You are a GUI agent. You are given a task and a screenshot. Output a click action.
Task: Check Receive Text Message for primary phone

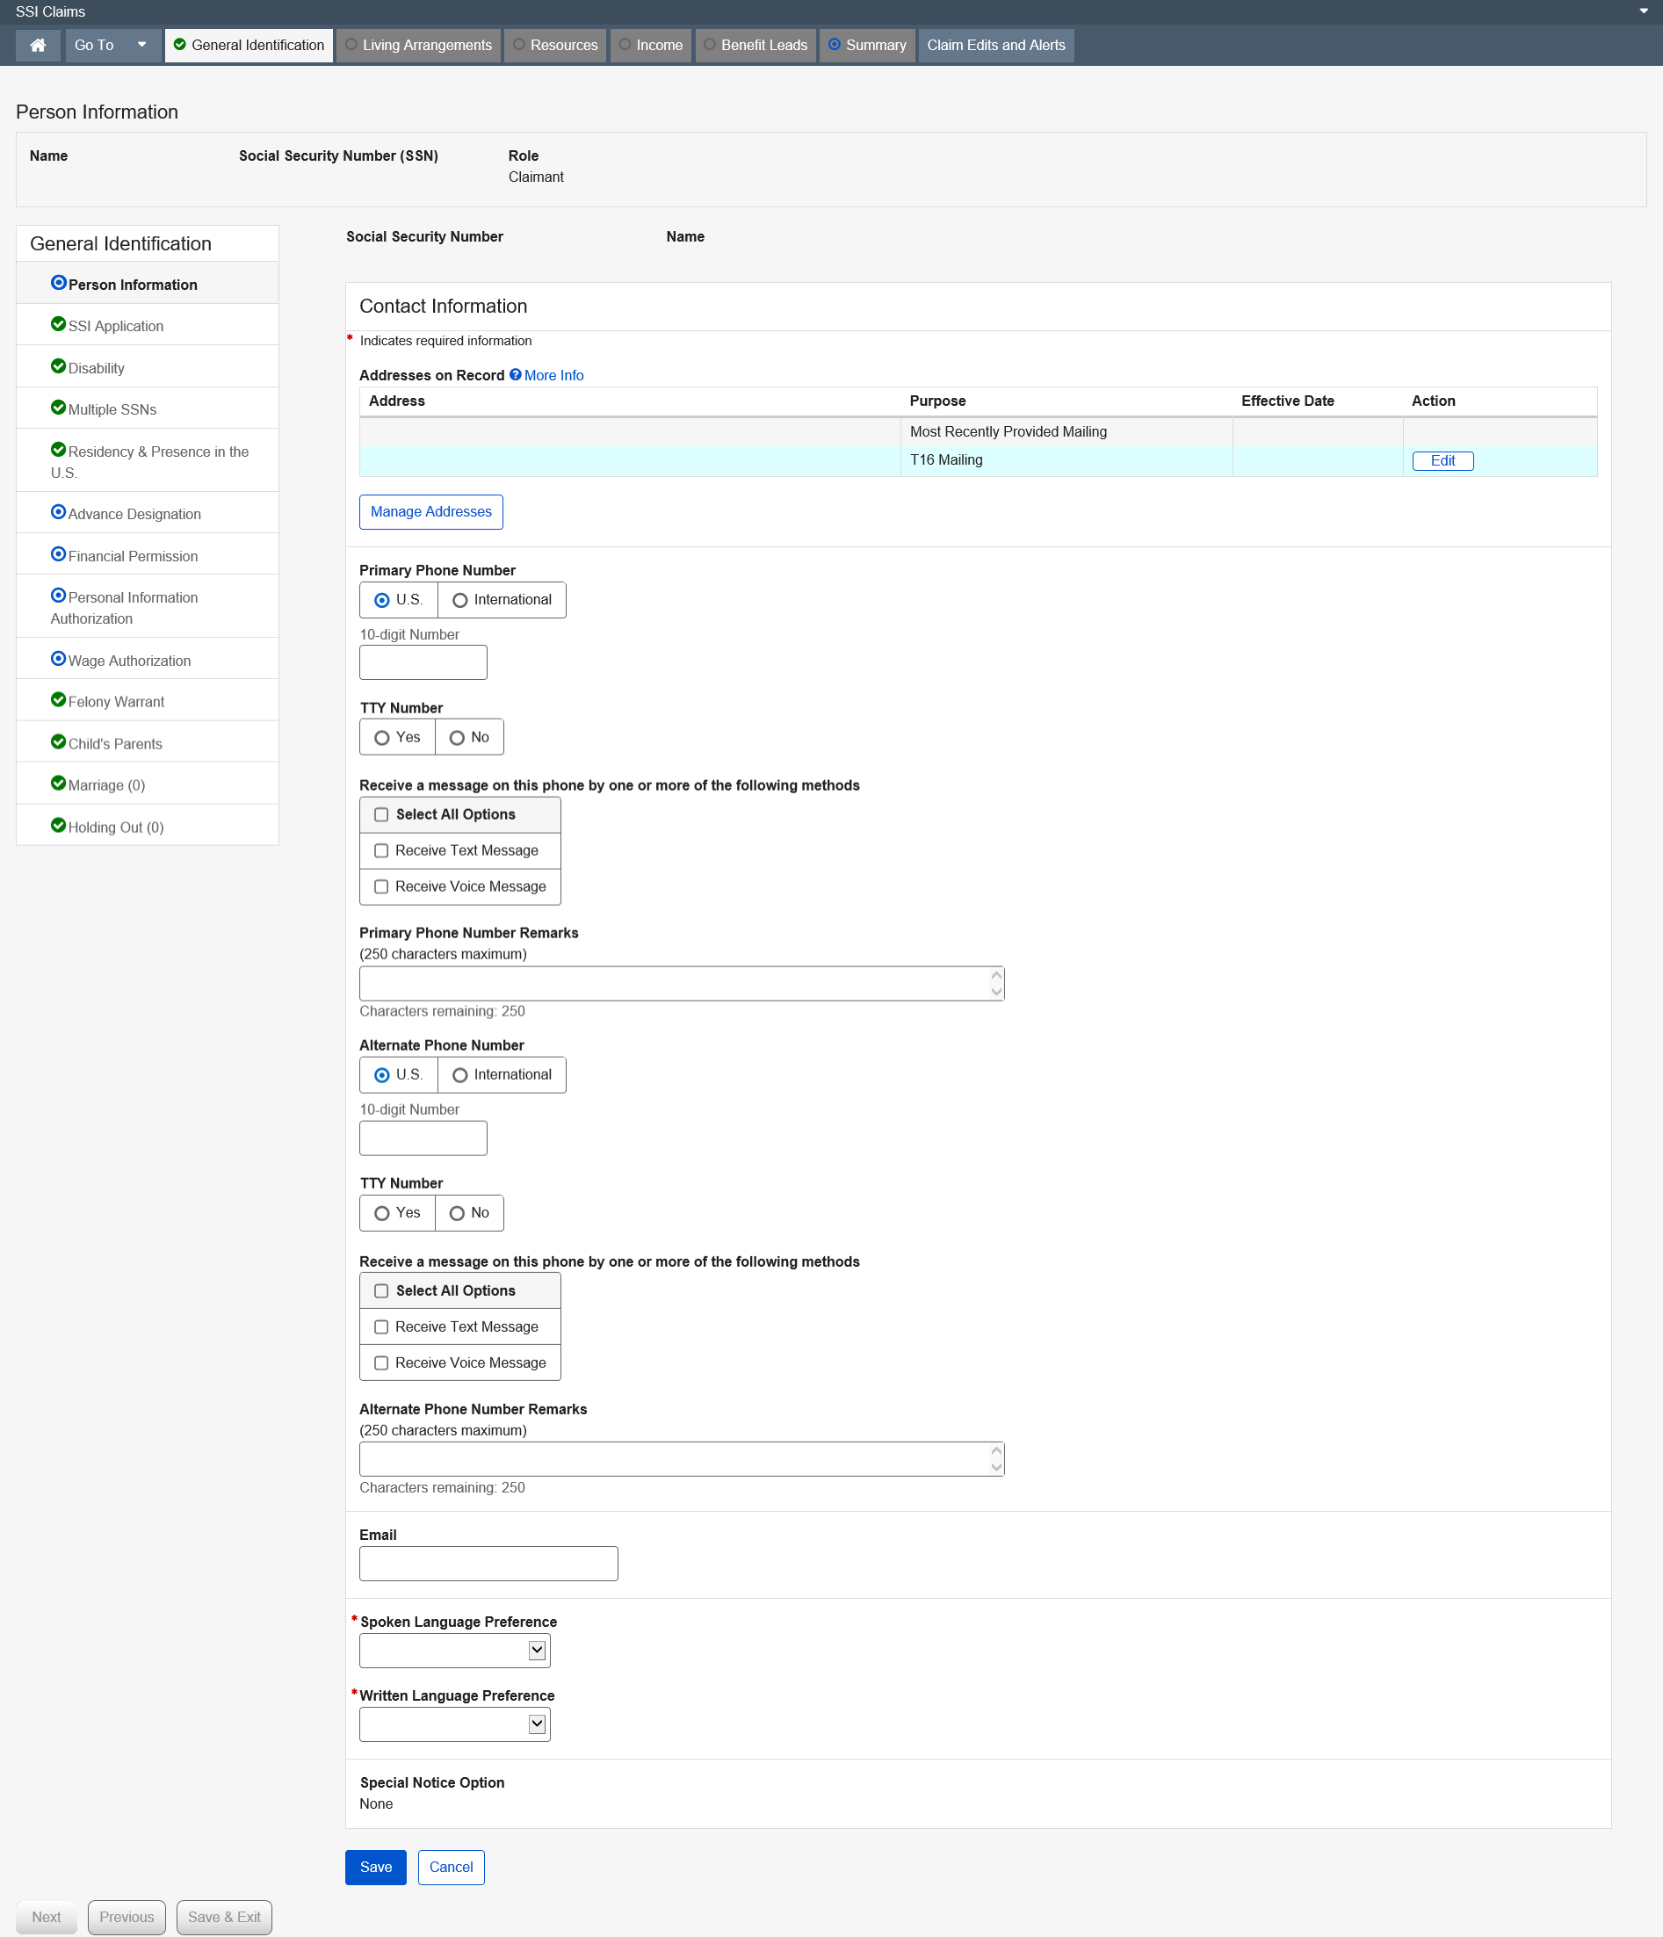click(381, 850)
